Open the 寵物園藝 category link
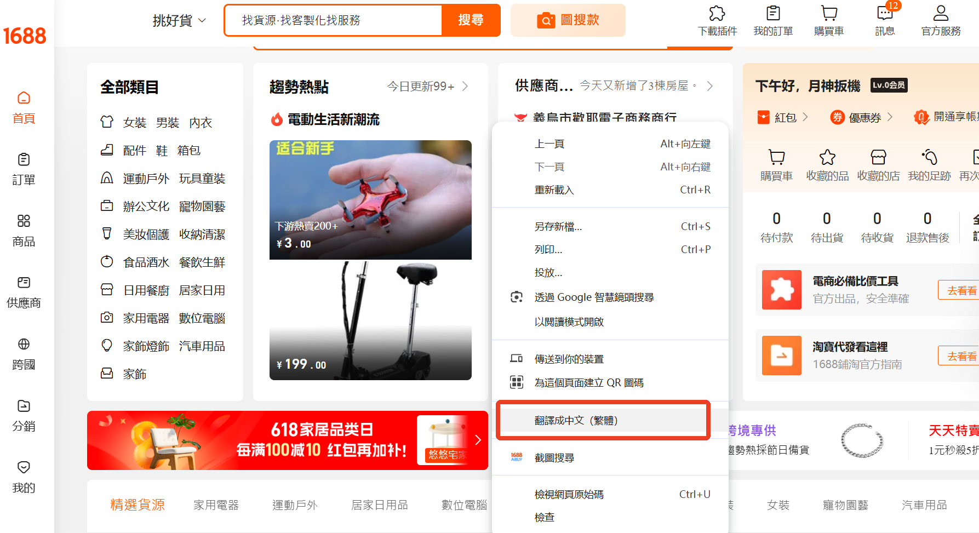 [x=202, y=207]
